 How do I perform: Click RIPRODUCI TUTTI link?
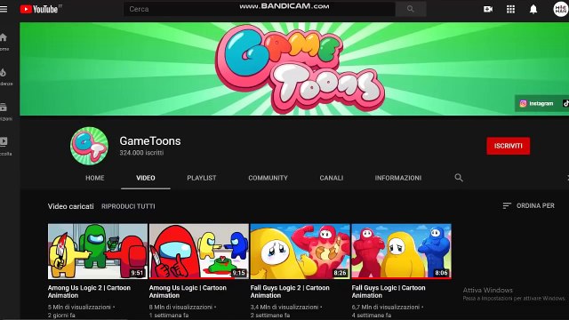pos(128,206)
